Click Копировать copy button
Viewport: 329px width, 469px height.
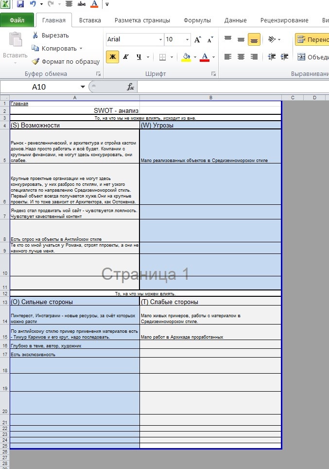click(54, 48)
